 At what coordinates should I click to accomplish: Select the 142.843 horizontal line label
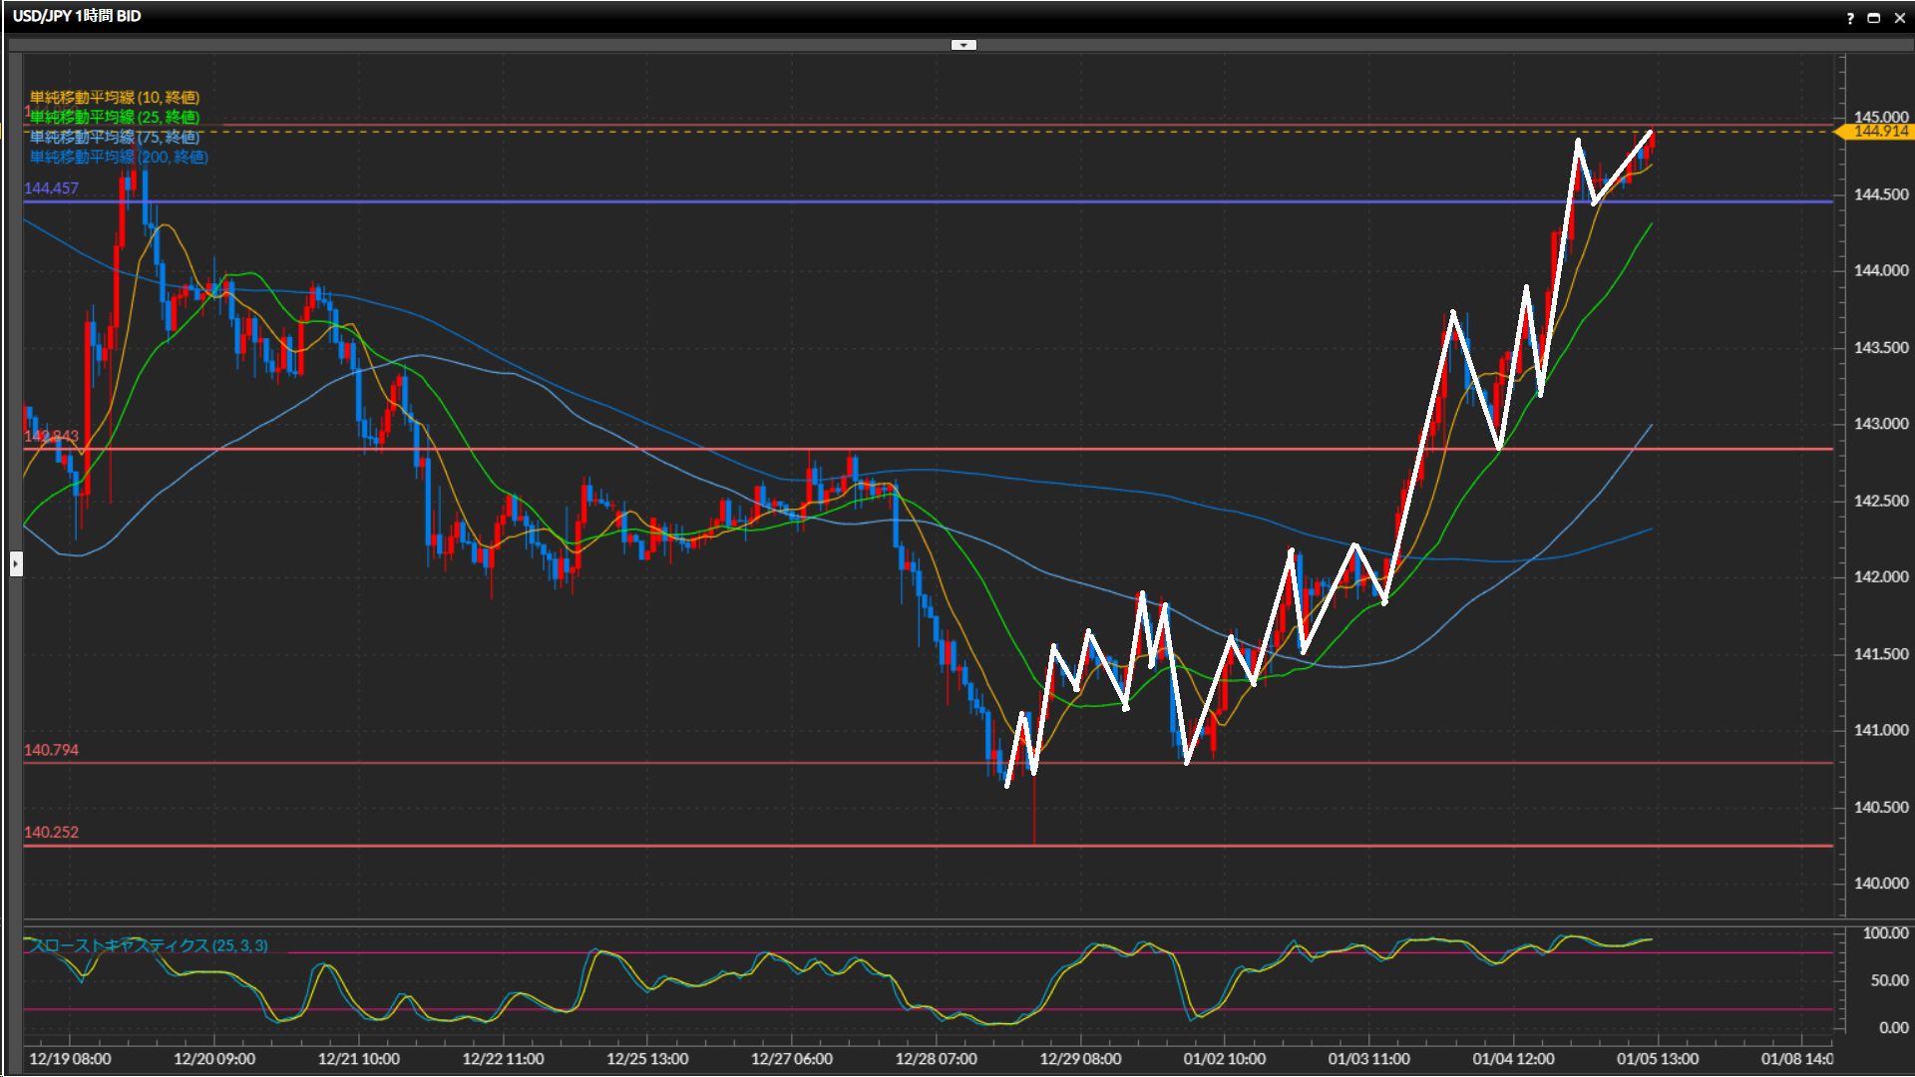tap(52, 436)
